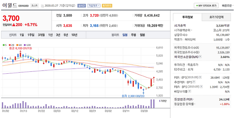The width and height of the screenshot is (235, 118).
Task: Click the 동일업종 등락률 value +1.88%
Action: pyautogui.click(x=225, y=104)
